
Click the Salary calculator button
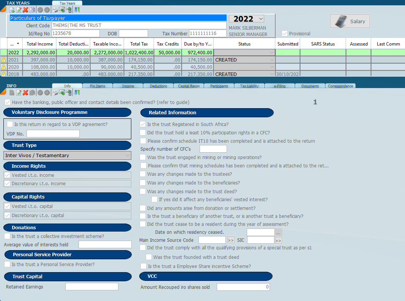350,22
